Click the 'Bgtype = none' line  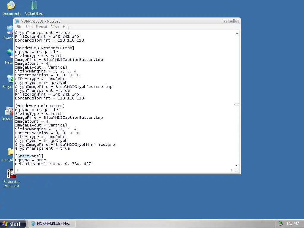(x=31, y=160)
